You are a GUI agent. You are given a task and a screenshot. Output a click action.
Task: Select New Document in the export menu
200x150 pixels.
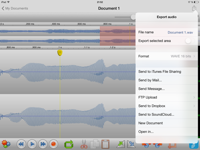(x=166, y=123)
